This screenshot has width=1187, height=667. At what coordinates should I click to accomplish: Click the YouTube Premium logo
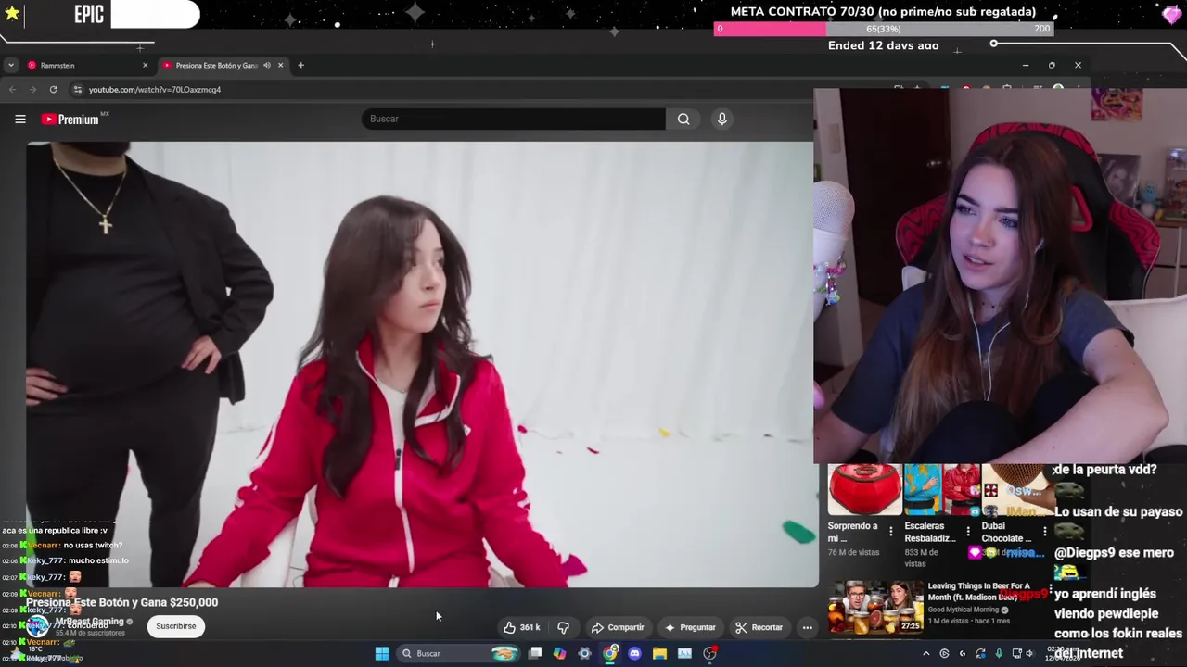70,119
